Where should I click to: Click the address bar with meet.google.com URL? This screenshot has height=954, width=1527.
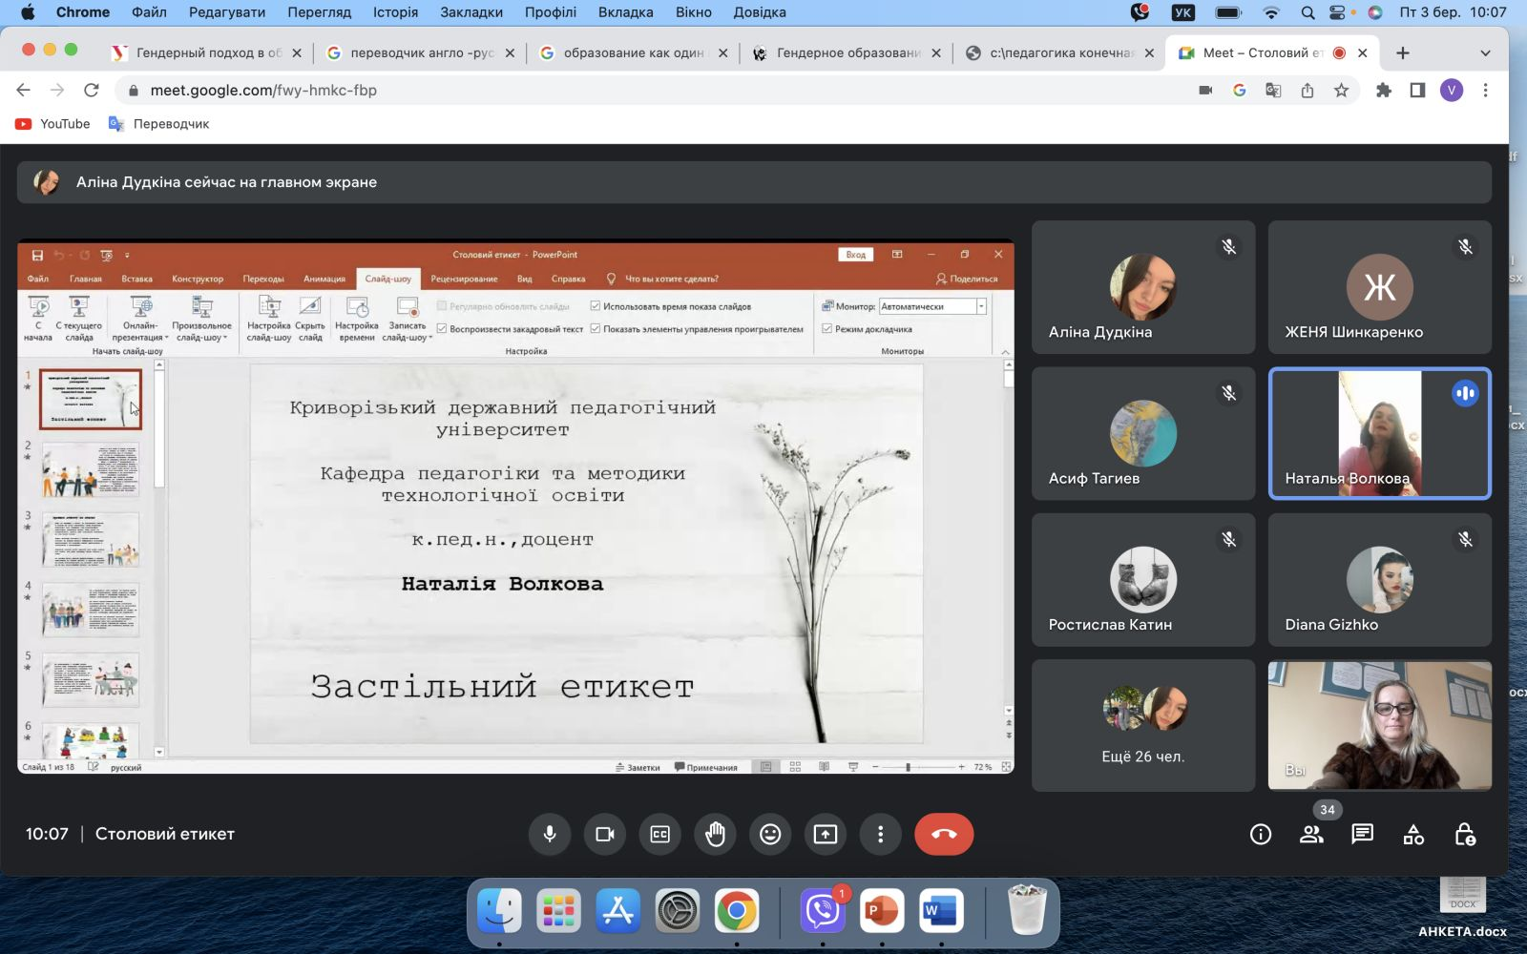click(x=659, y=90)
